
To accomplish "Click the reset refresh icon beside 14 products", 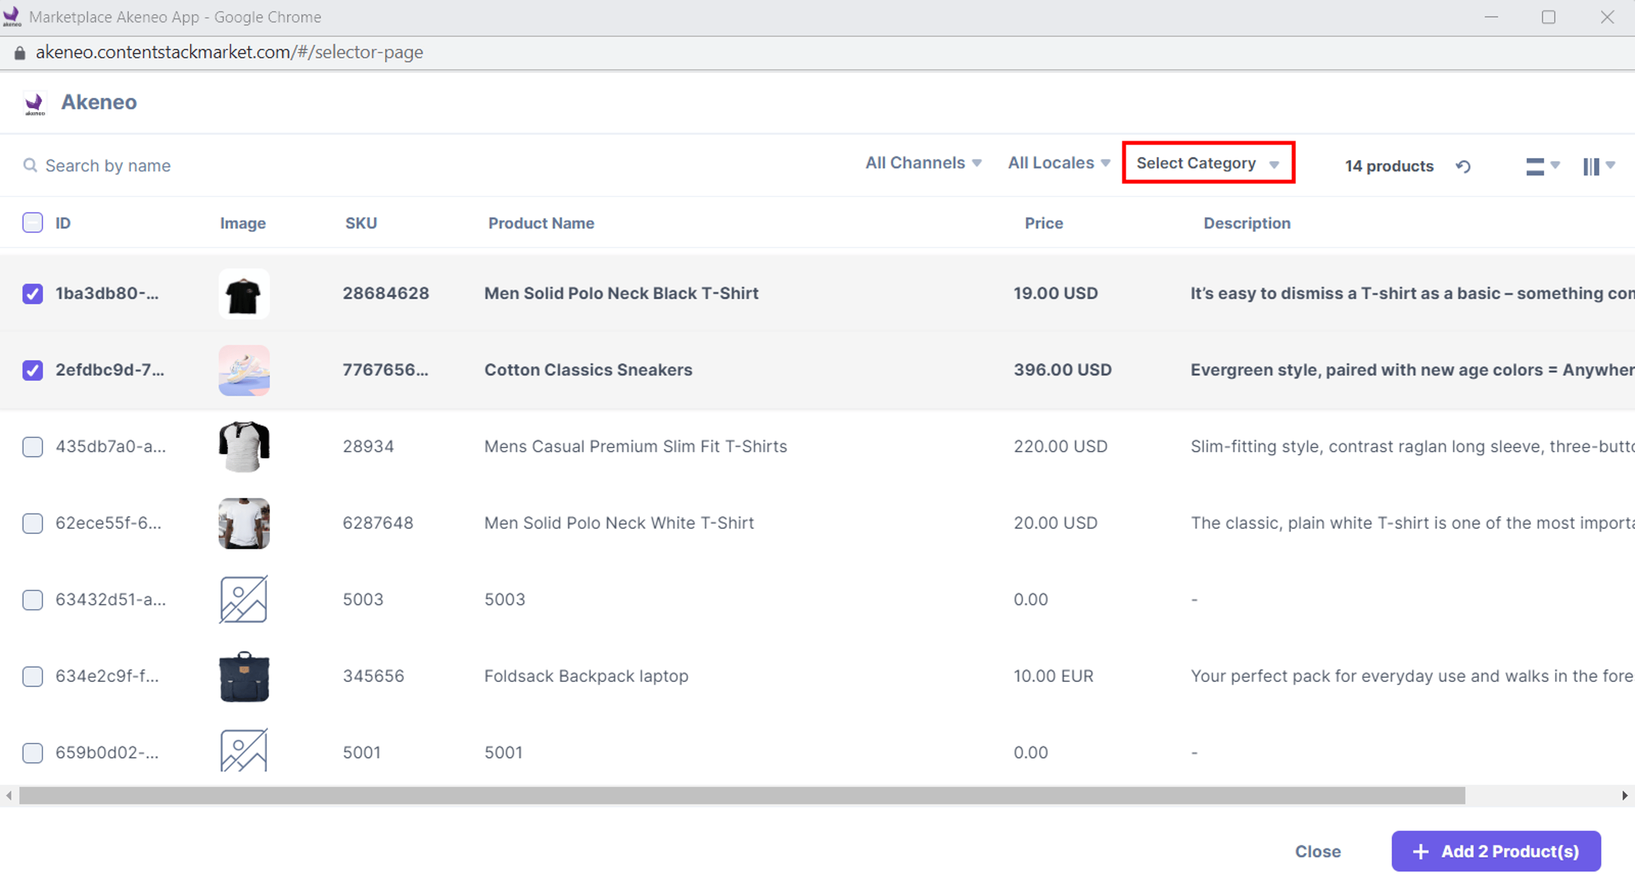I will [1463, 166].
